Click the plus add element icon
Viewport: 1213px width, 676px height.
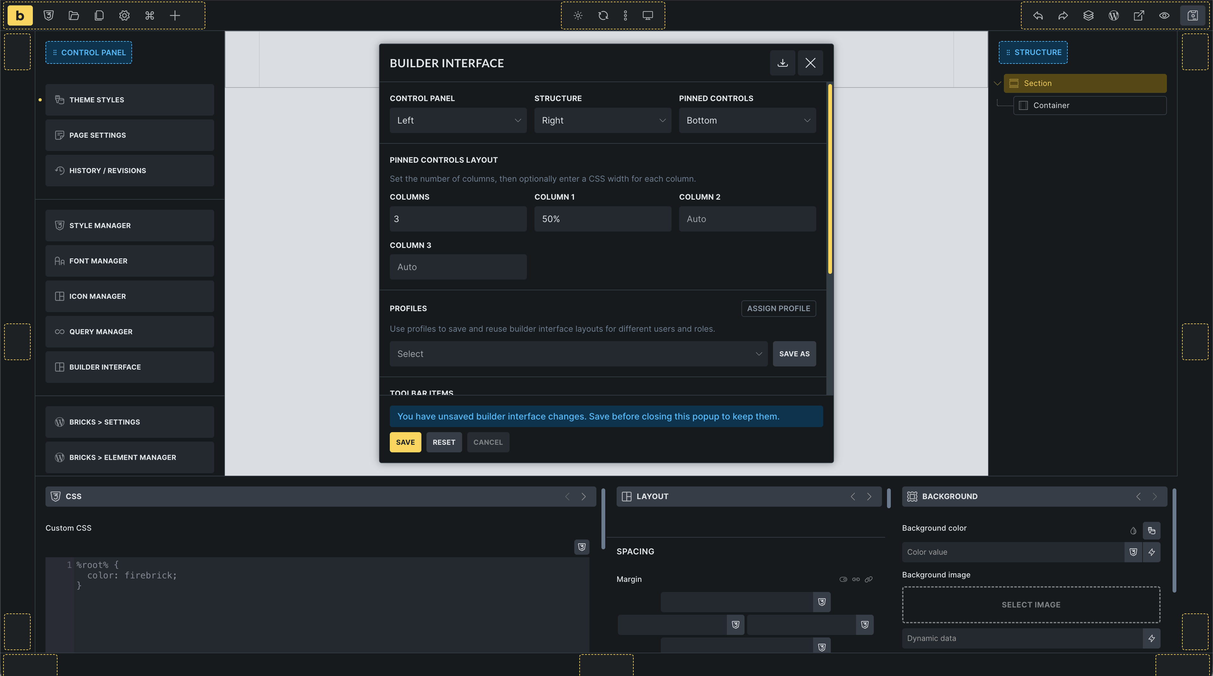point(175,15)
